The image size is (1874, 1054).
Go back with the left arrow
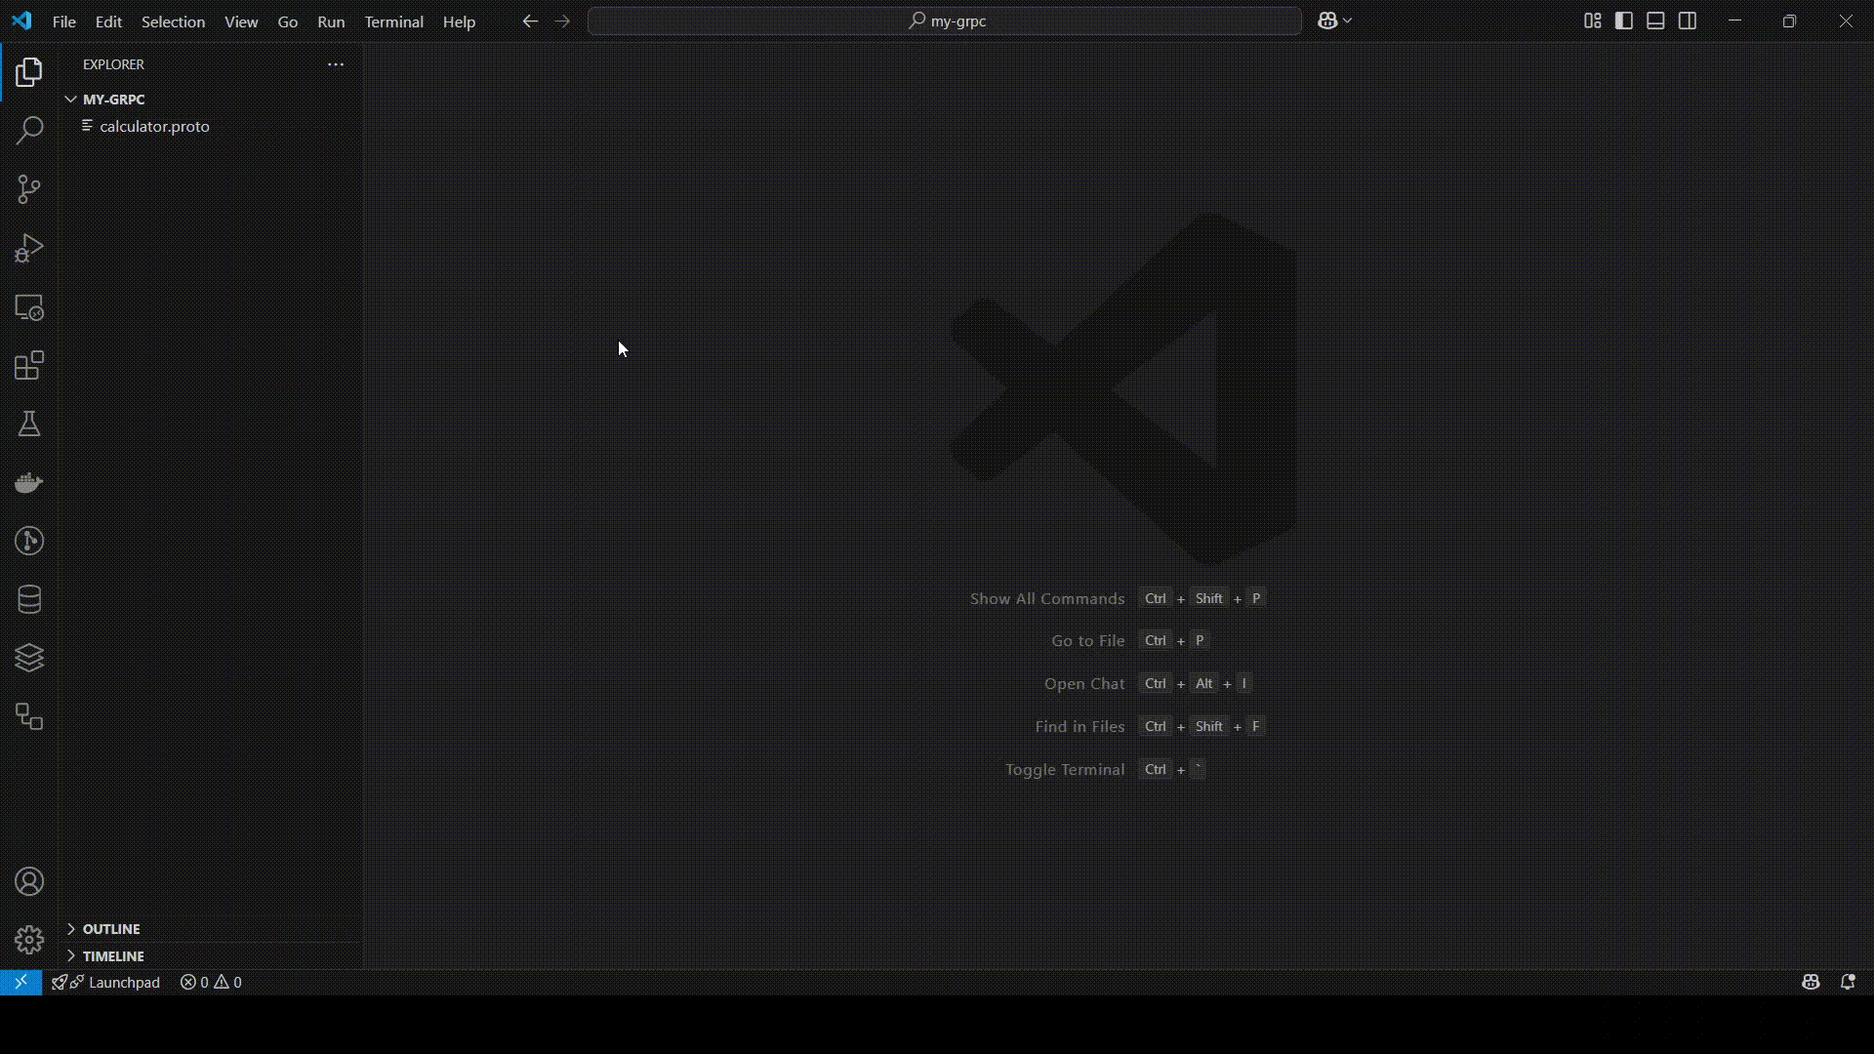[x=530, y=20]
